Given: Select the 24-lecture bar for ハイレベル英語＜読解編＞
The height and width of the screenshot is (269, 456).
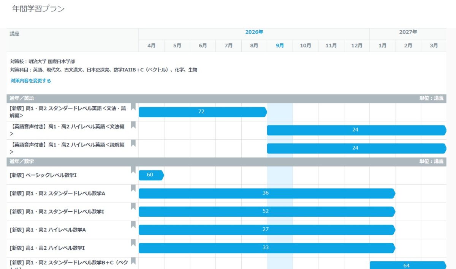Looking at the screenshot, I should (x=356, y=148).
